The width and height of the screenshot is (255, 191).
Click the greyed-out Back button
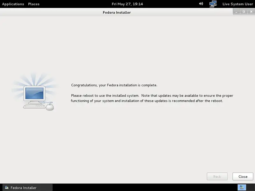217,176
